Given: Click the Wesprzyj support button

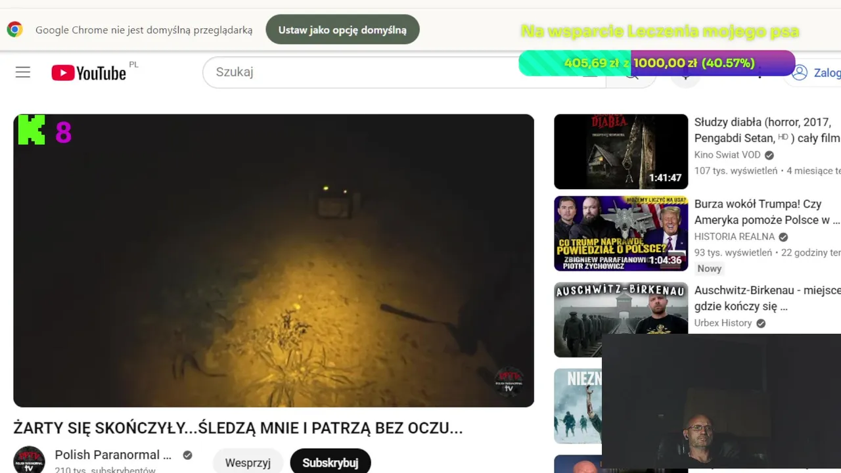Looking at the screenshot, I should tap(248, 462).
